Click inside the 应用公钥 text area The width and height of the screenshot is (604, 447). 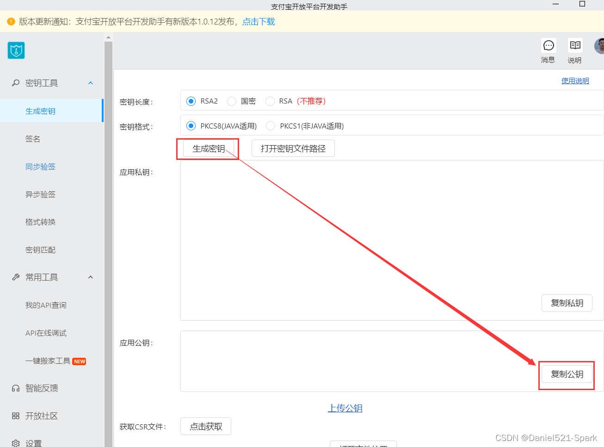(392, 361)
